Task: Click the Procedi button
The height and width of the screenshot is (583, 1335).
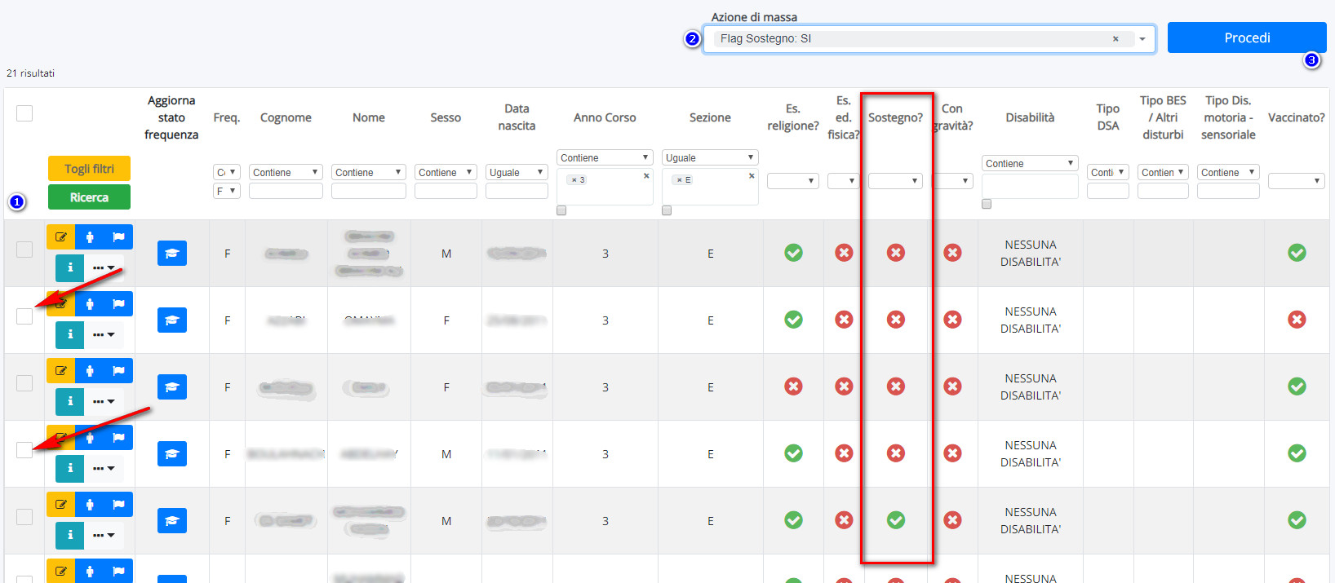Action: coord(1247,38)
